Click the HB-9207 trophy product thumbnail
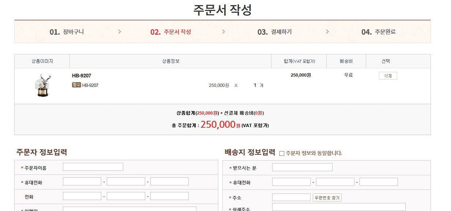451x211 pixels. pos(42,85)
